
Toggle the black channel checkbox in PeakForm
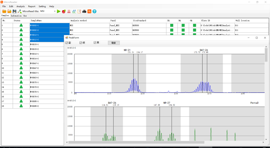[95, 42]
